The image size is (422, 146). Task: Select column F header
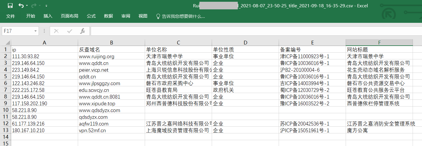tap(379, 43)
